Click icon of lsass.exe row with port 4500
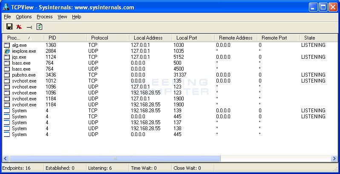This screenshot has height=174, width=340. tap(7, 69)
